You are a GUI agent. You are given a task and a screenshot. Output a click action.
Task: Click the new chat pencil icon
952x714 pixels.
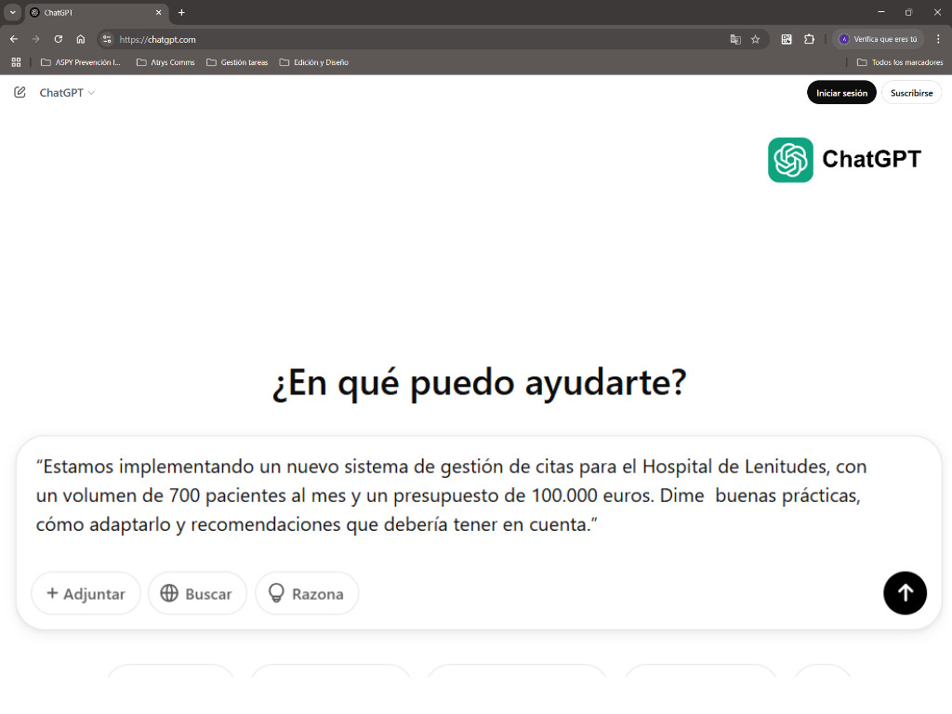[20, 92]
